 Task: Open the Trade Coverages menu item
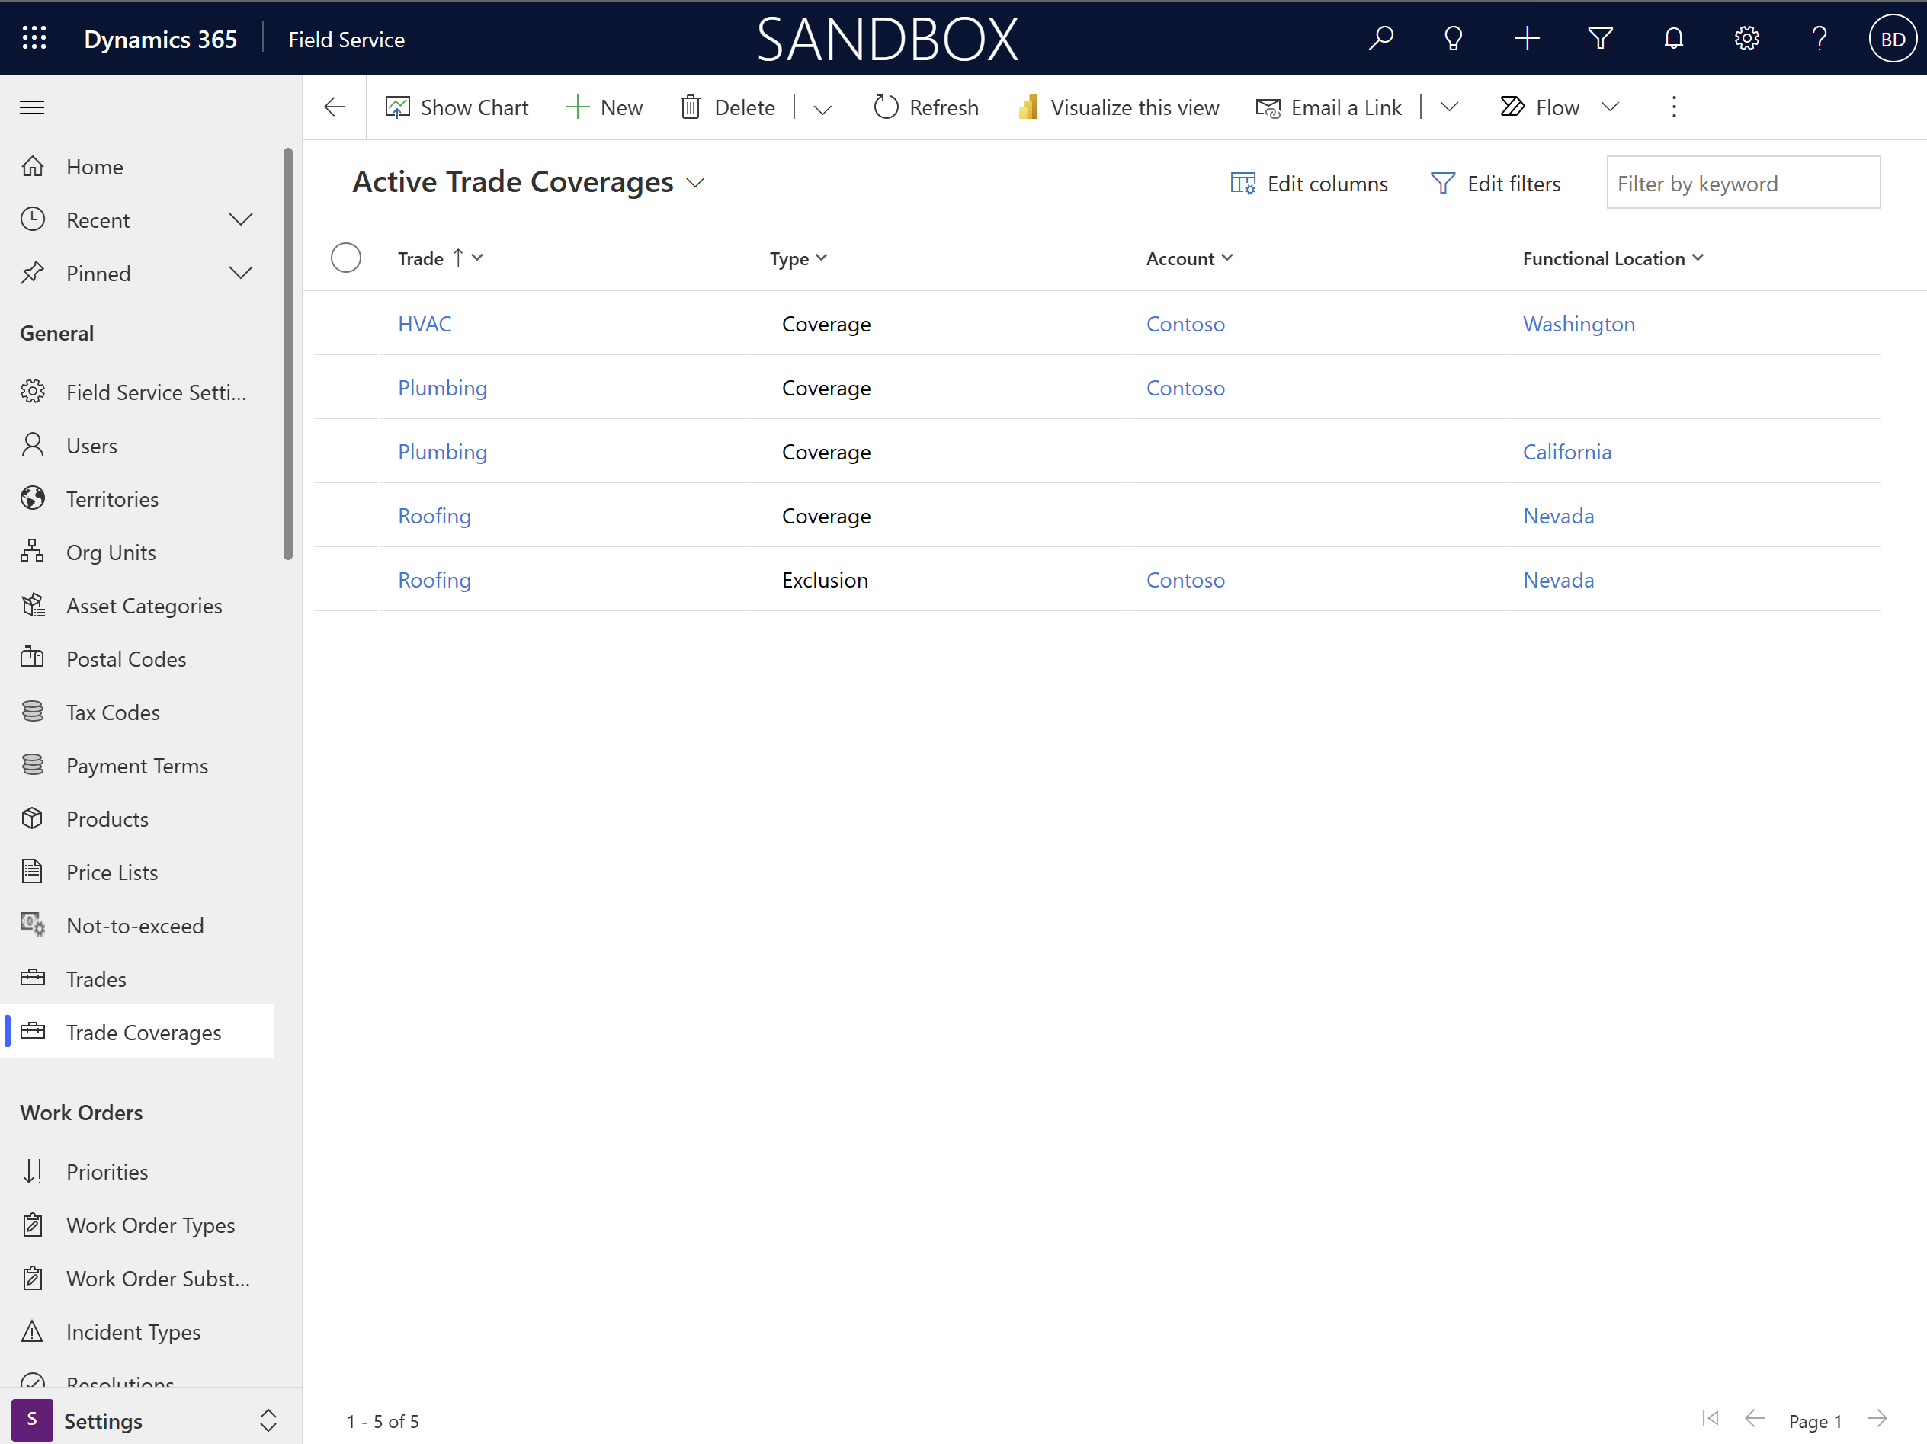pyautogui.click(x=143, y=1032)
